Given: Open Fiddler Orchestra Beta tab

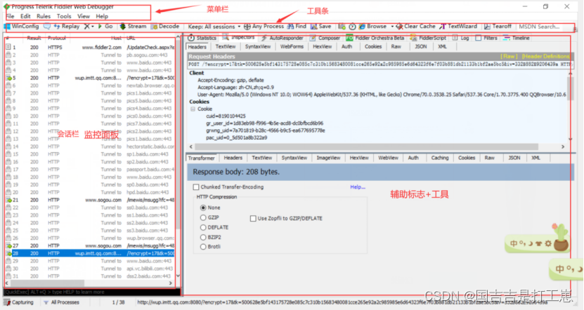Looking at the screenshot, I should [375, 38].
